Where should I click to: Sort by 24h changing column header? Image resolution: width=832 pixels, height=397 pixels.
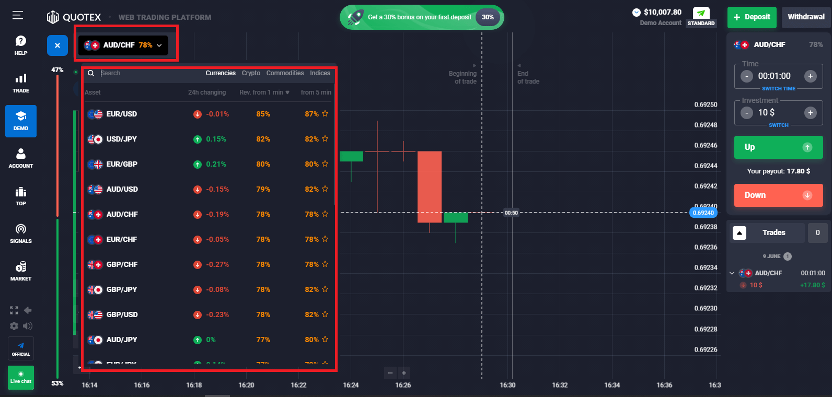tap(207, 92)
